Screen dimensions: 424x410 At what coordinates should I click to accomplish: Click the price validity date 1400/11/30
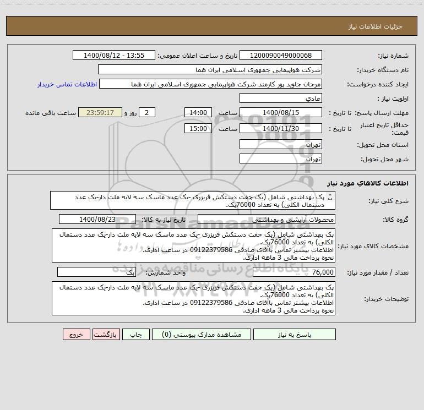point(280,129)
